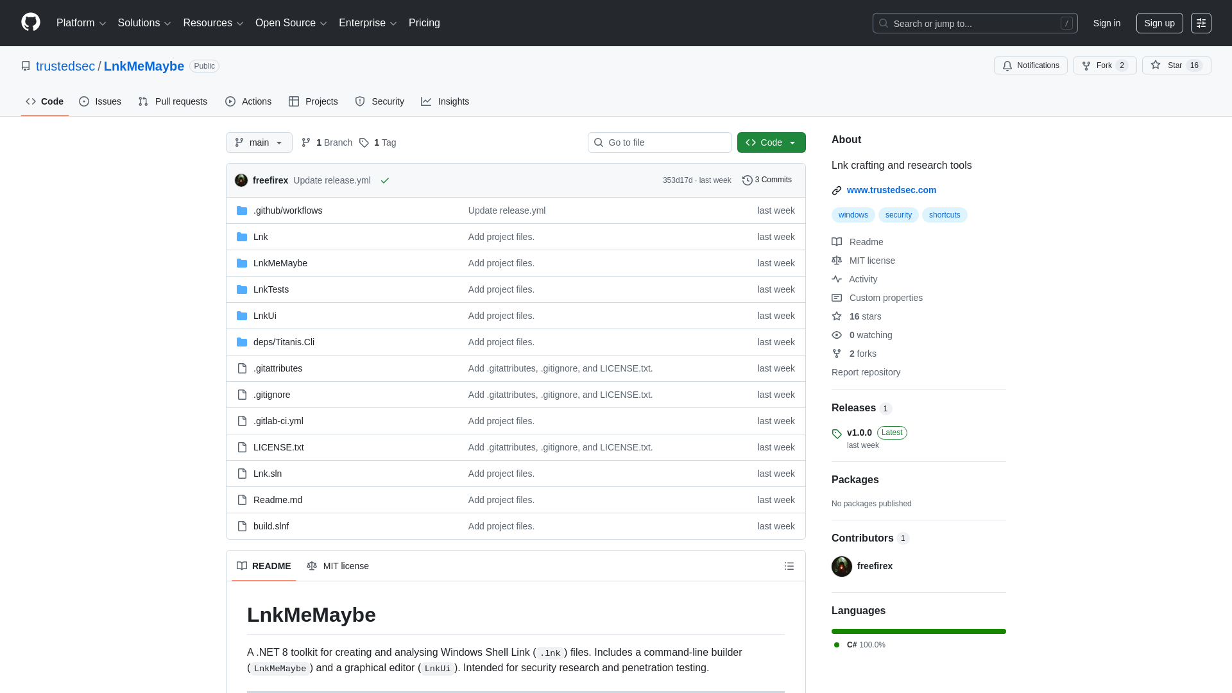Open the Resources menu dropdown
This screenshot has height=693, width=1232.
pos(212,23)
